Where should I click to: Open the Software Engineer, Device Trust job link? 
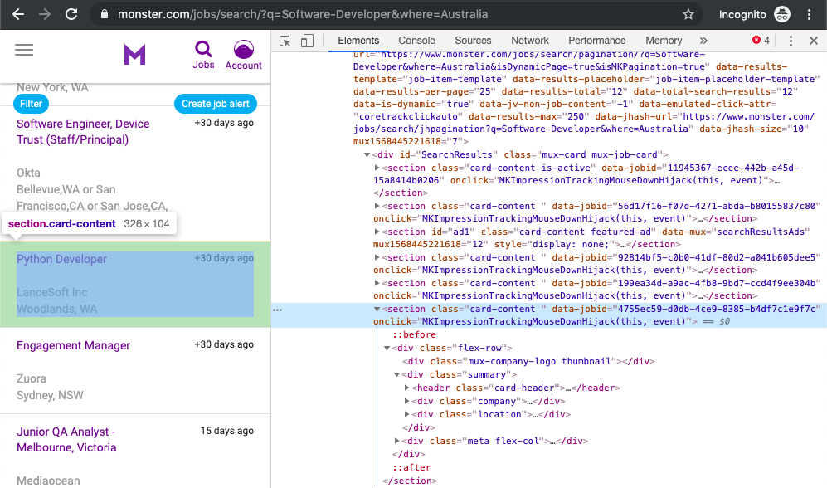[83, 132]
